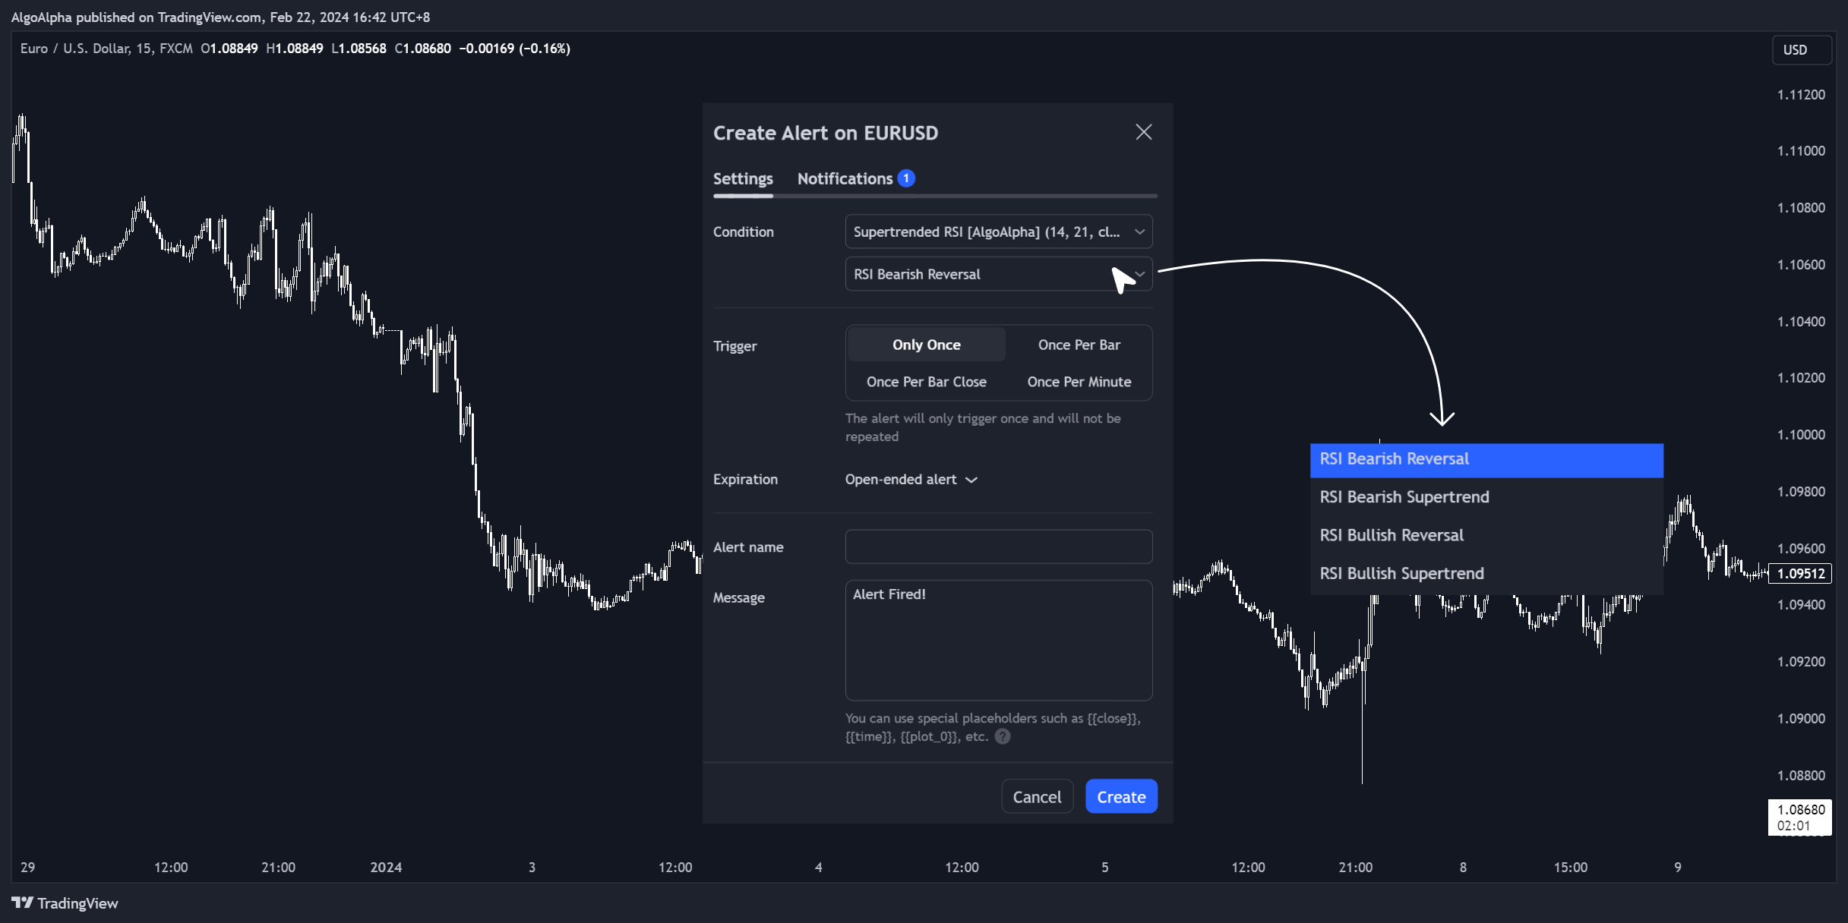Open the Settings tab
1848x923 pixels.
[743, 178]
